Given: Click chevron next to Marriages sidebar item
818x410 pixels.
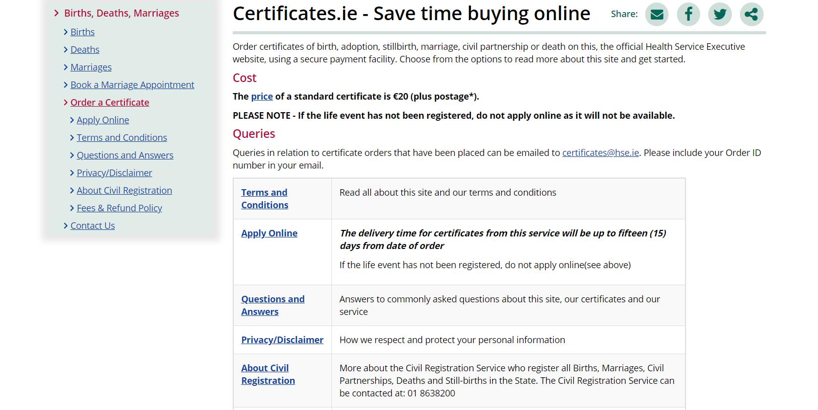Looking at the screenshot, I should click(65, 67).
